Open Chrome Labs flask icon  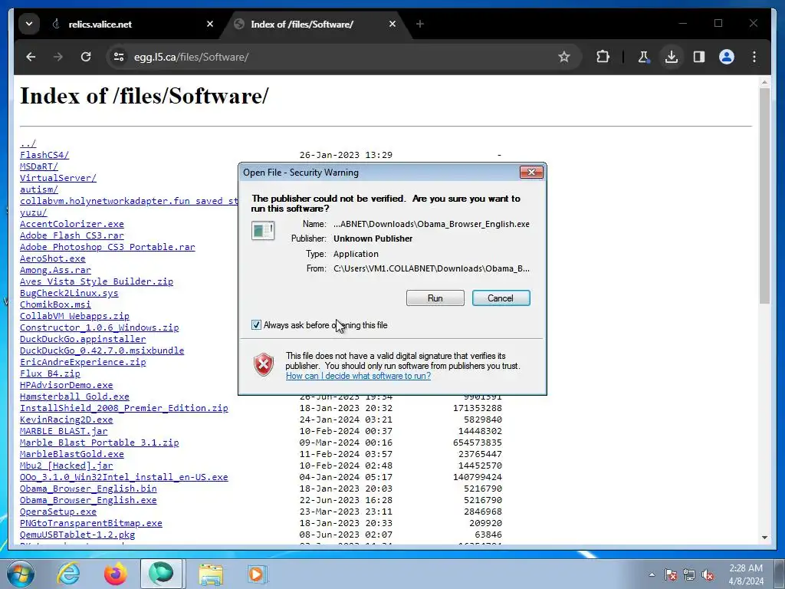click(644, 57)
